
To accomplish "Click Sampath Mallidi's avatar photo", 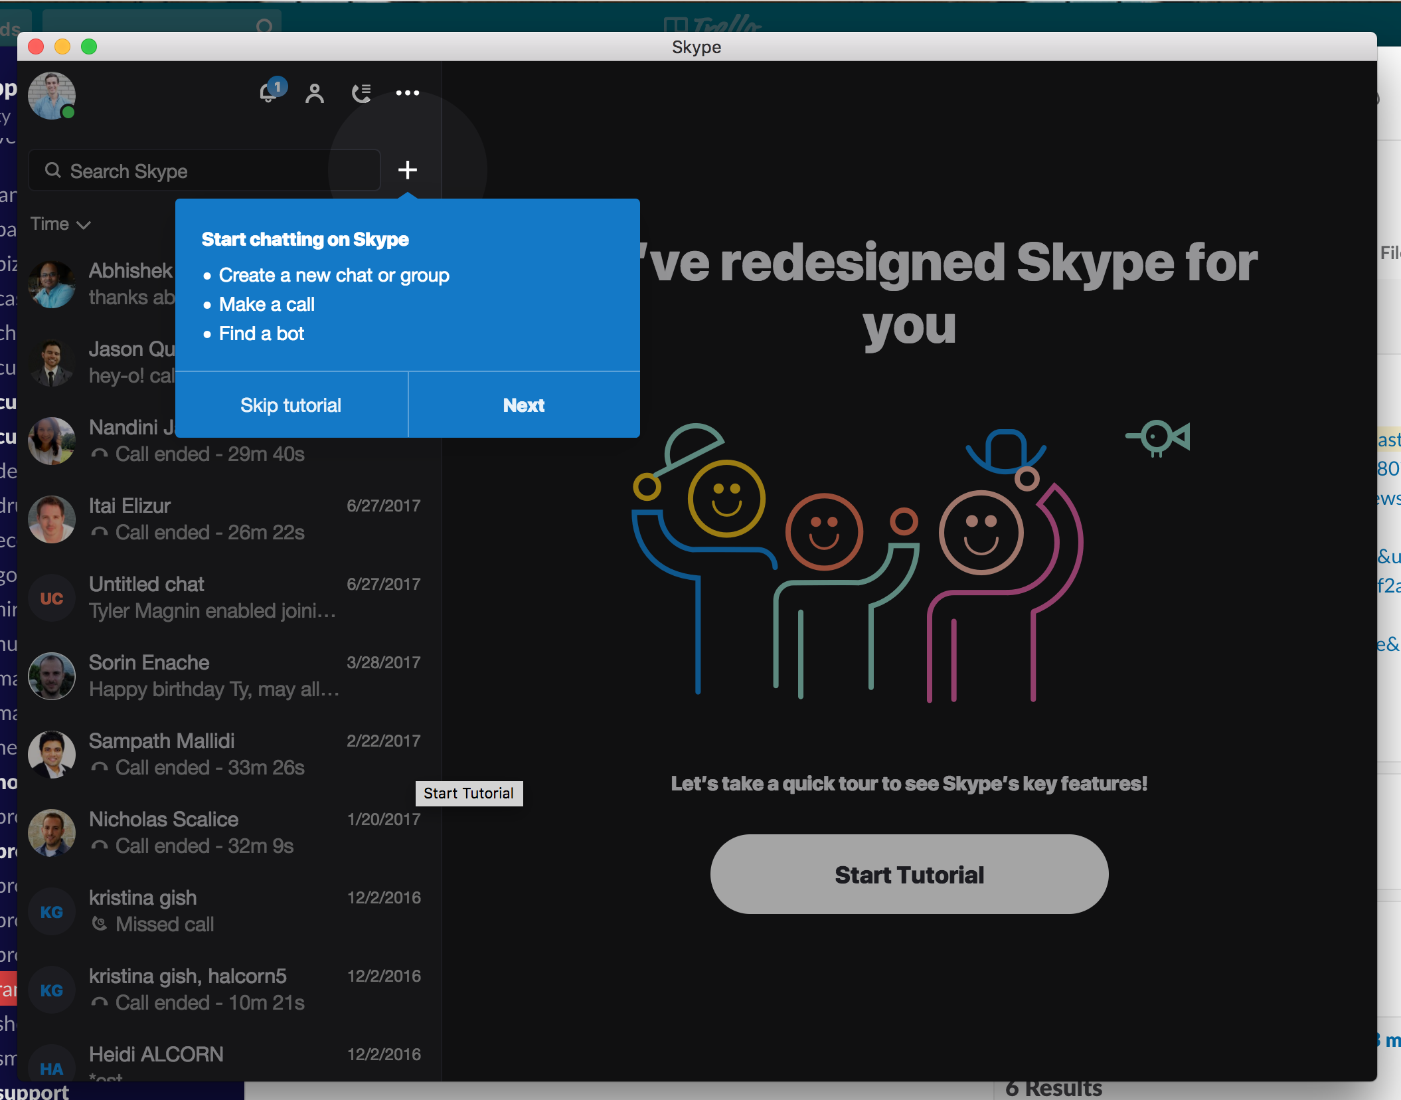I will pyautogui.click(x=52, y=755).
